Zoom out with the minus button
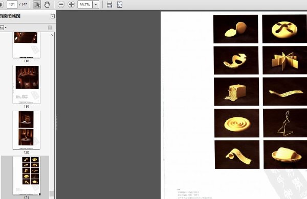The height and width of the screenshot is (199, 307). coord(61,4)
